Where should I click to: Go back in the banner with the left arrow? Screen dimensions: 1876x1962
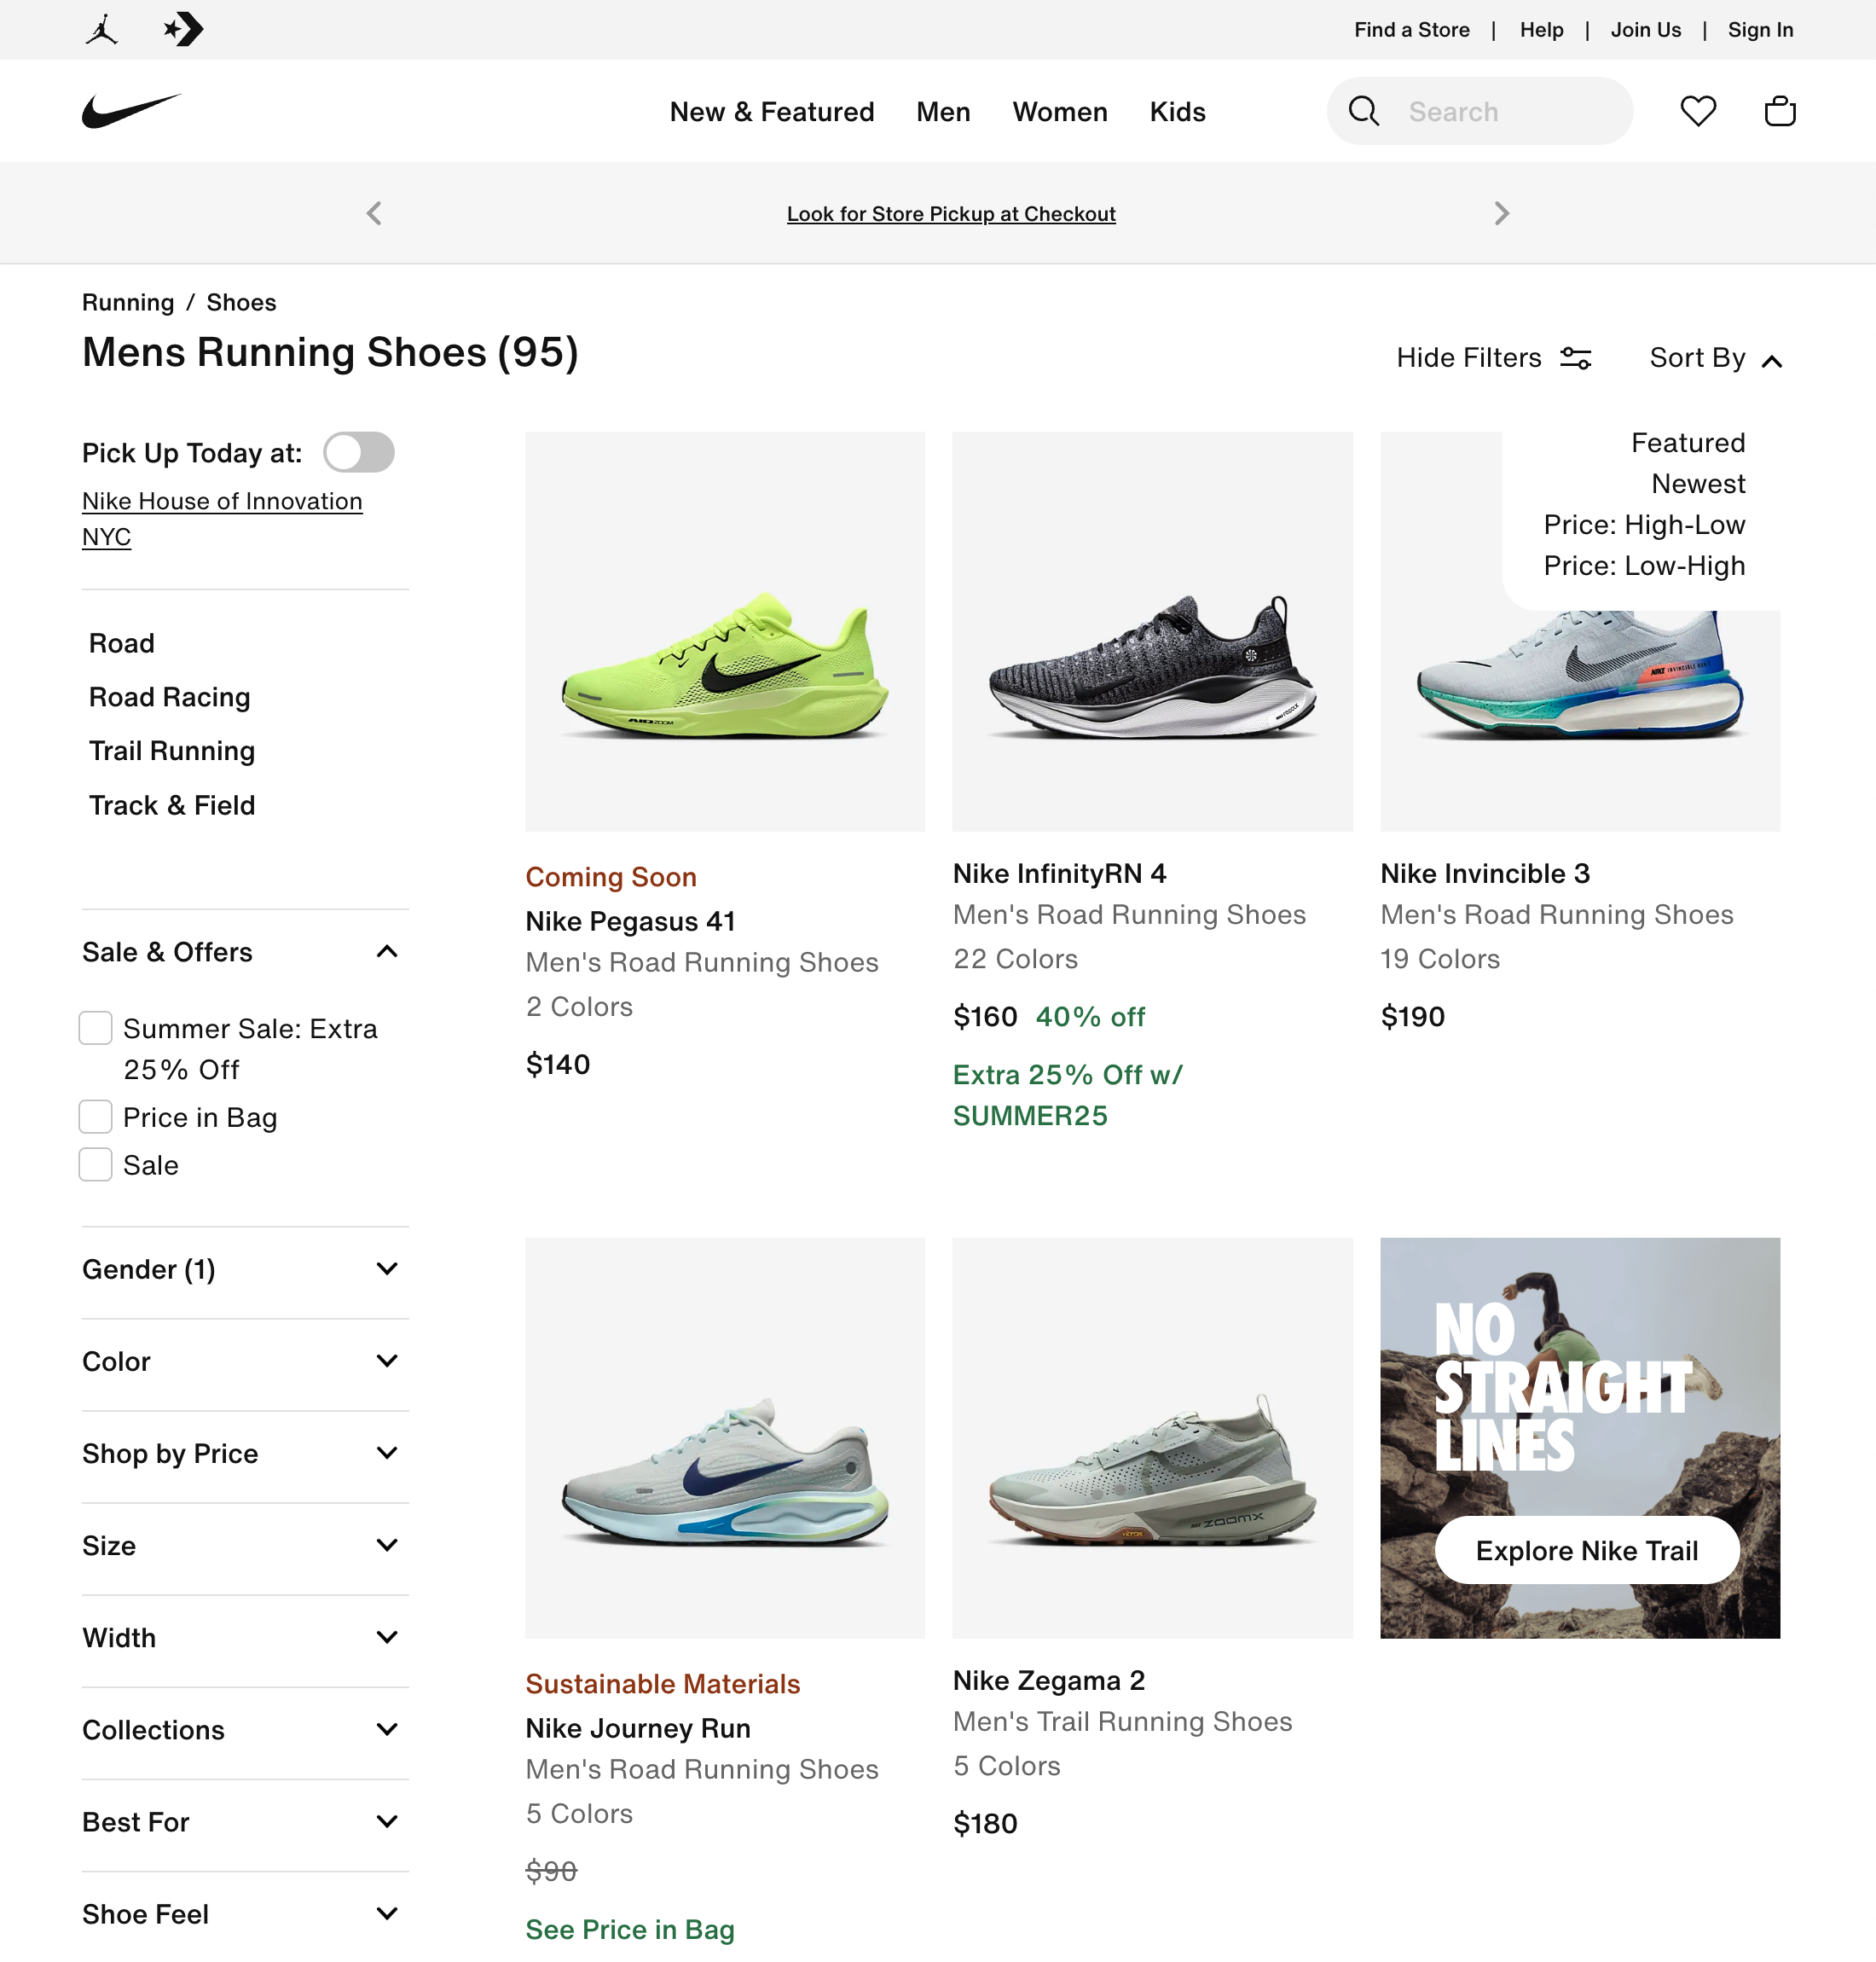[x=374, y=212]
